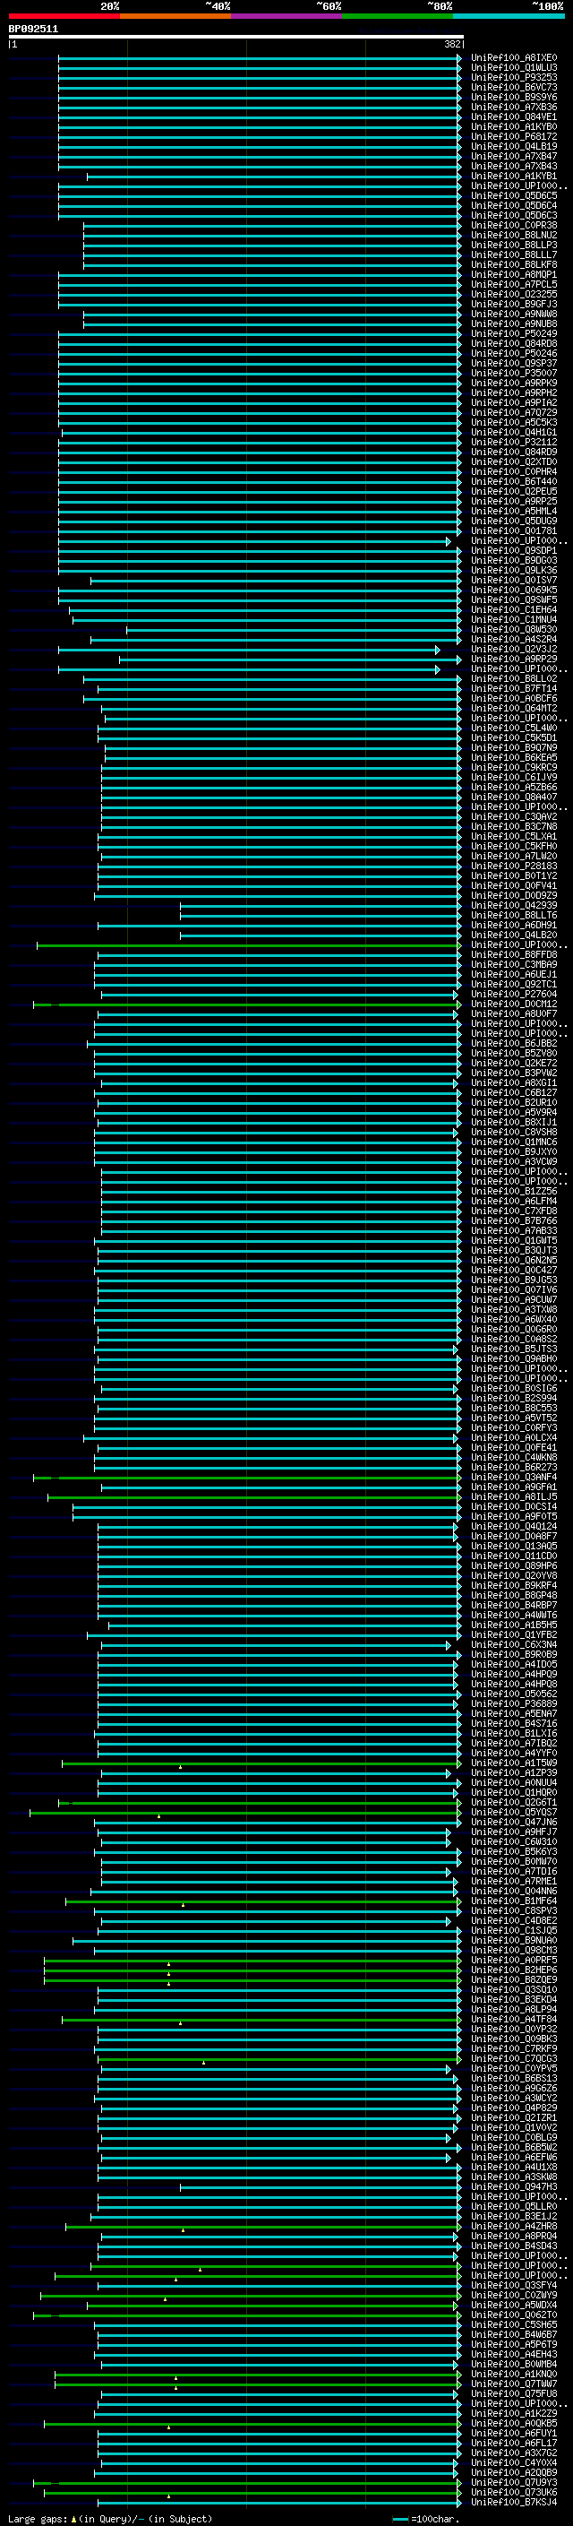Choose UniRef100_B6JBB2 from the list

tap(514, 1043)
